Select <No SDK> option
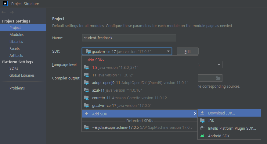Screen dimensions: 267x144 pos(140,60)
